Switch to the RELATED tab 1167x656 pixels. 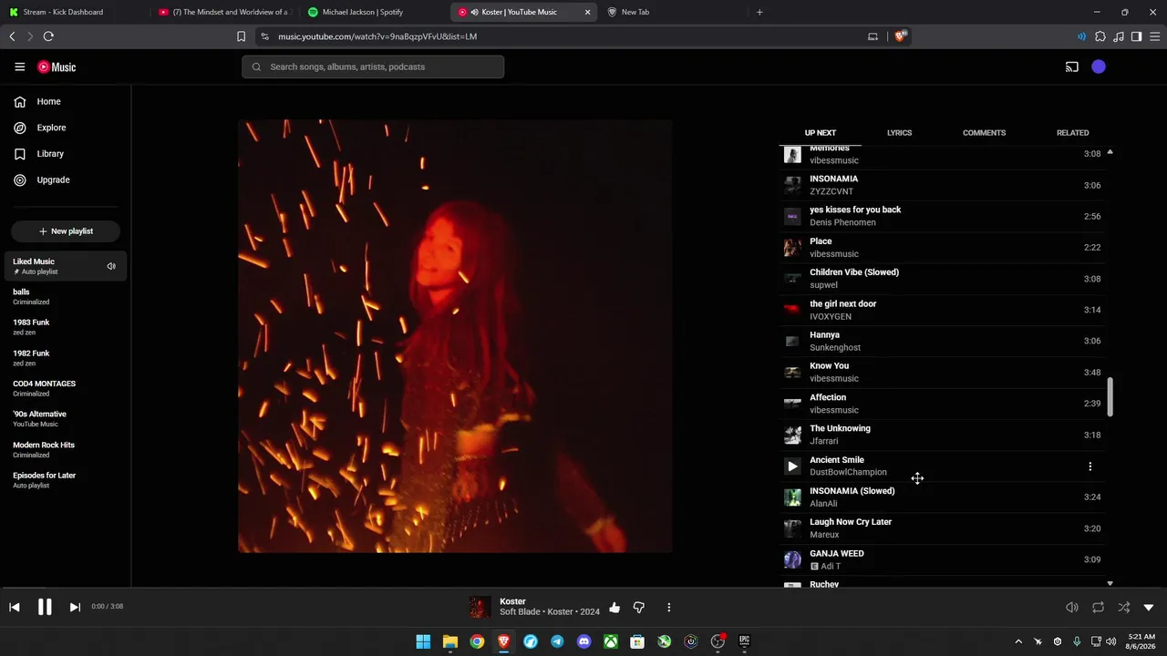(1072, 133)
